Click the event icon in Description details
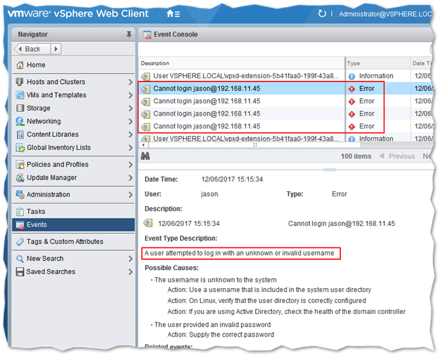The width and height of the screenshot is (440, 356). pos(148,224)
